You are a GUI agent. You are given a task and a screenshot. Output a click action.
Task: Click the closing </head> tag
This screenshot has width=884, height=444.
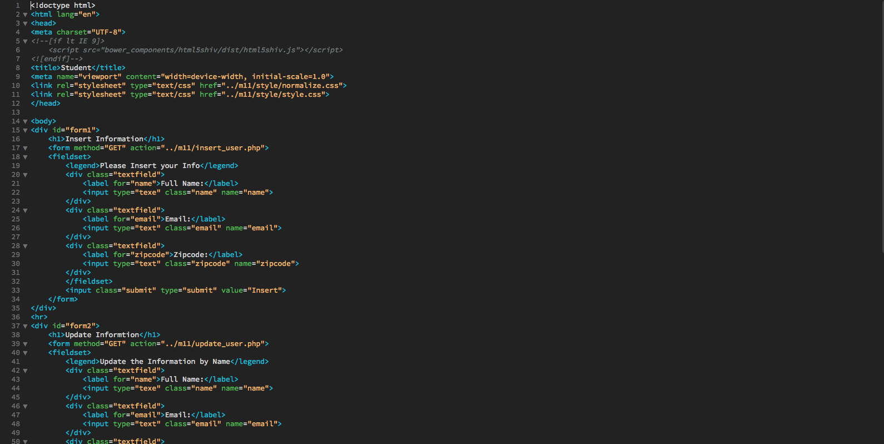[46, 103]
